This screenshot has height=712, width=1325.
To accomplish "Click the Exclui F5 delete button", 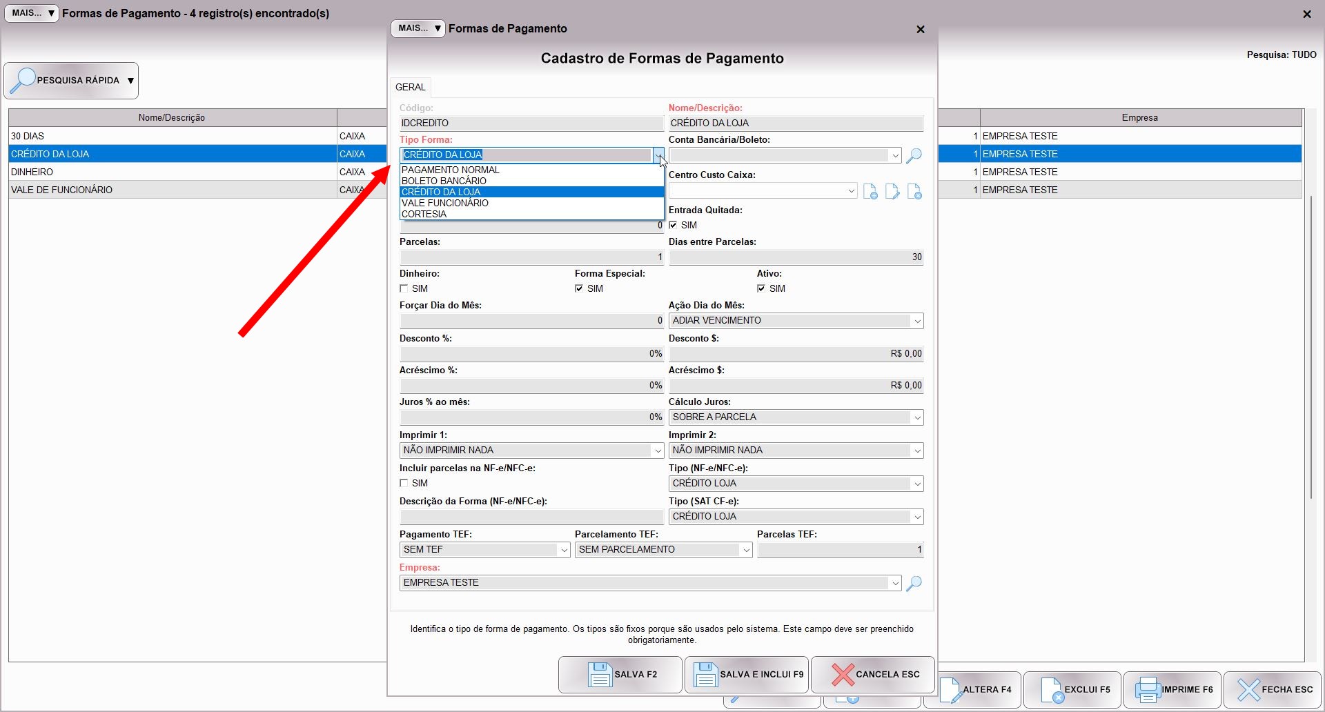I will pos(1073,689).
